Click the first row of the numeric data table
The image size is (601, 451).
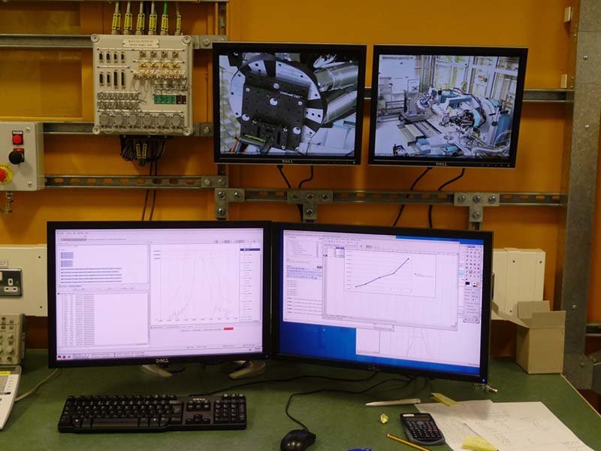click(x=77, y=295)
